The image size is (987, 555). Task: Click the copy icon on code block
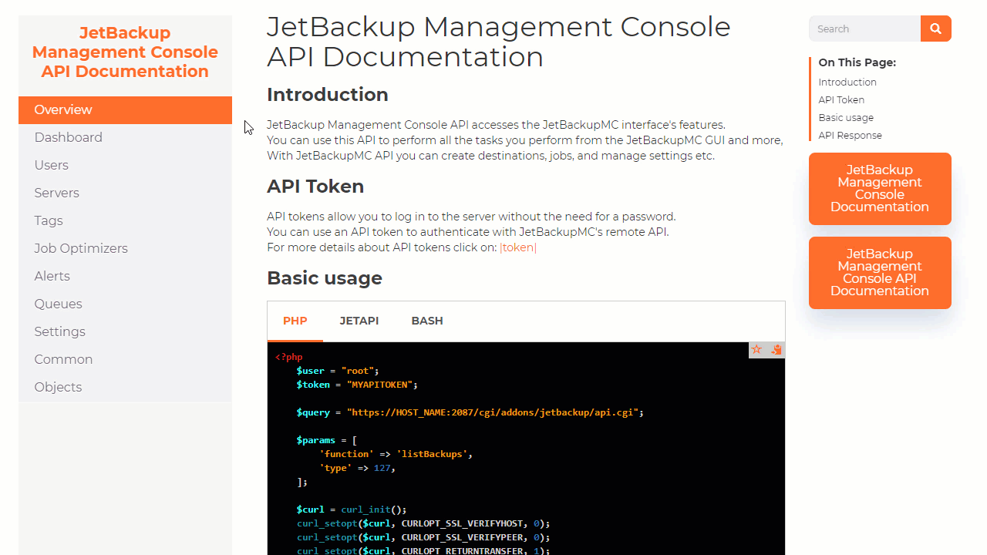click(776, 350)
